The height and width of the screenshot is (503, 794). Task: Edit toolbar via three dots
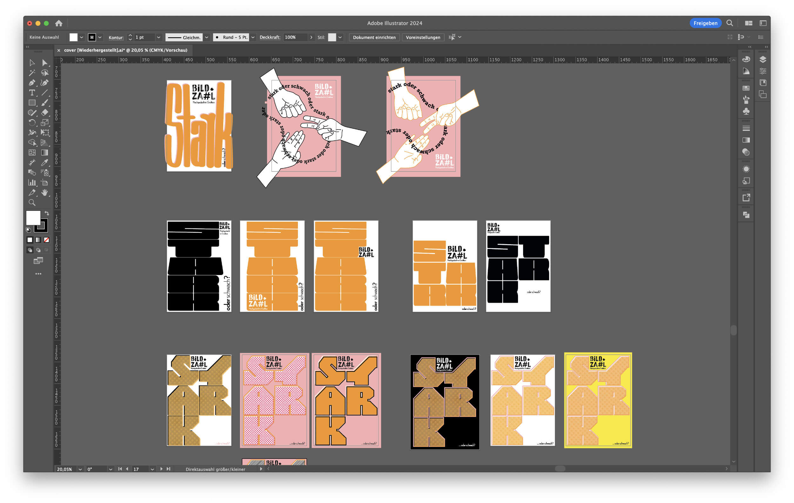[38, 274]
